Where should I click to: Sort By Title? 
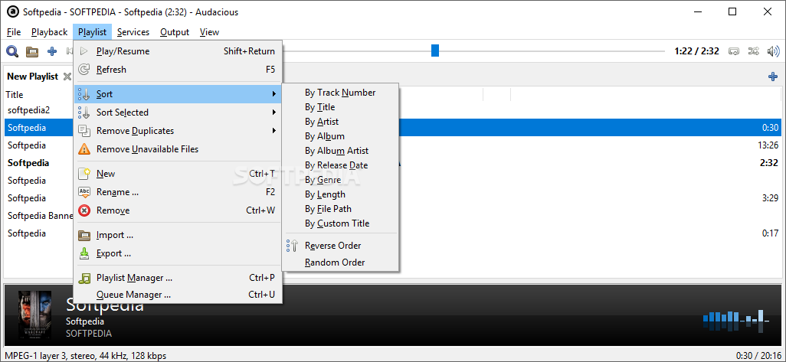point(340,107)
